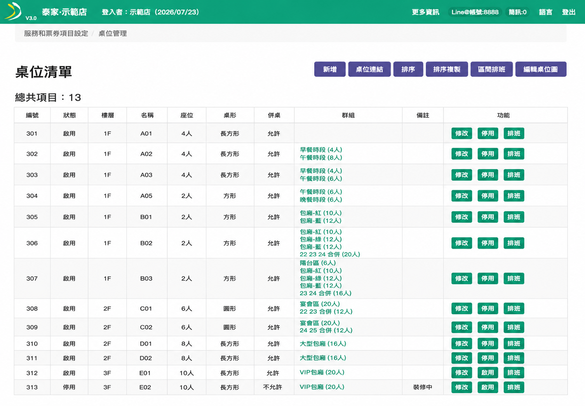
Task: Open VIP包廂 (20人) in row 312
Action: (x=322, y=373)
